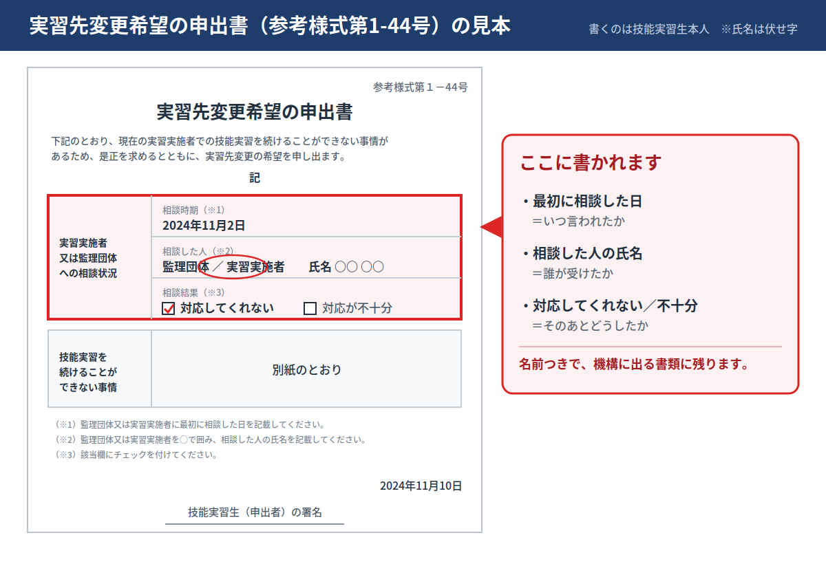
Task: Check the 対応してくれない checkbox
Action: 169,308
